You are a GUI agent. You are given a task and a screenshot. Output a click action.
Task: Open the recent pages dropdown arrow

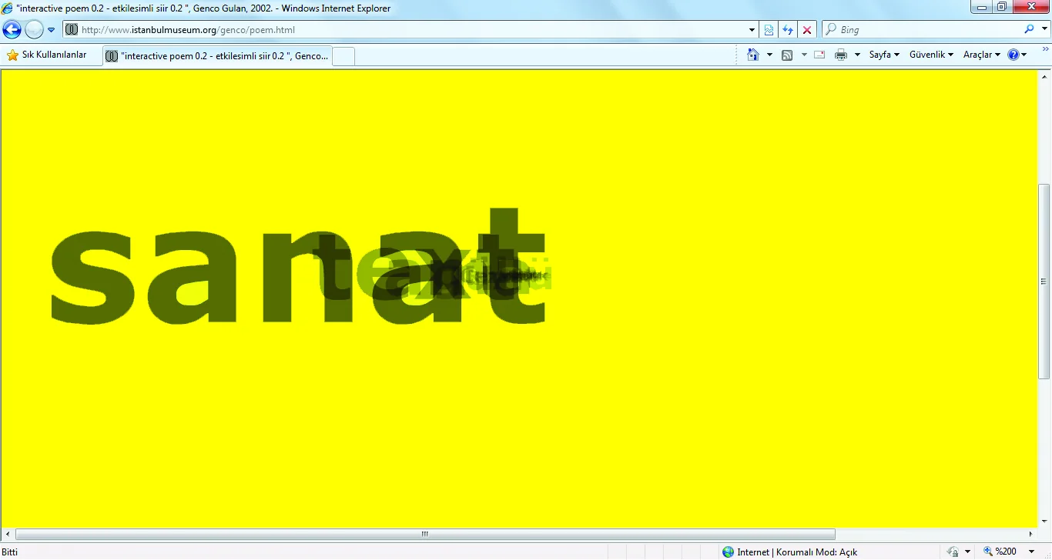[51, 30]
